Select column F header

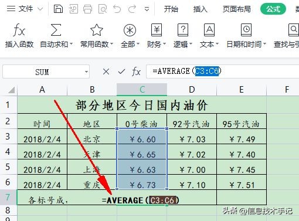[x=283, y=90]
